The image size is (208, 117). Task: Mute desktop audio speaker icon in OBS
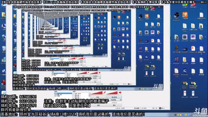point(120,93)
